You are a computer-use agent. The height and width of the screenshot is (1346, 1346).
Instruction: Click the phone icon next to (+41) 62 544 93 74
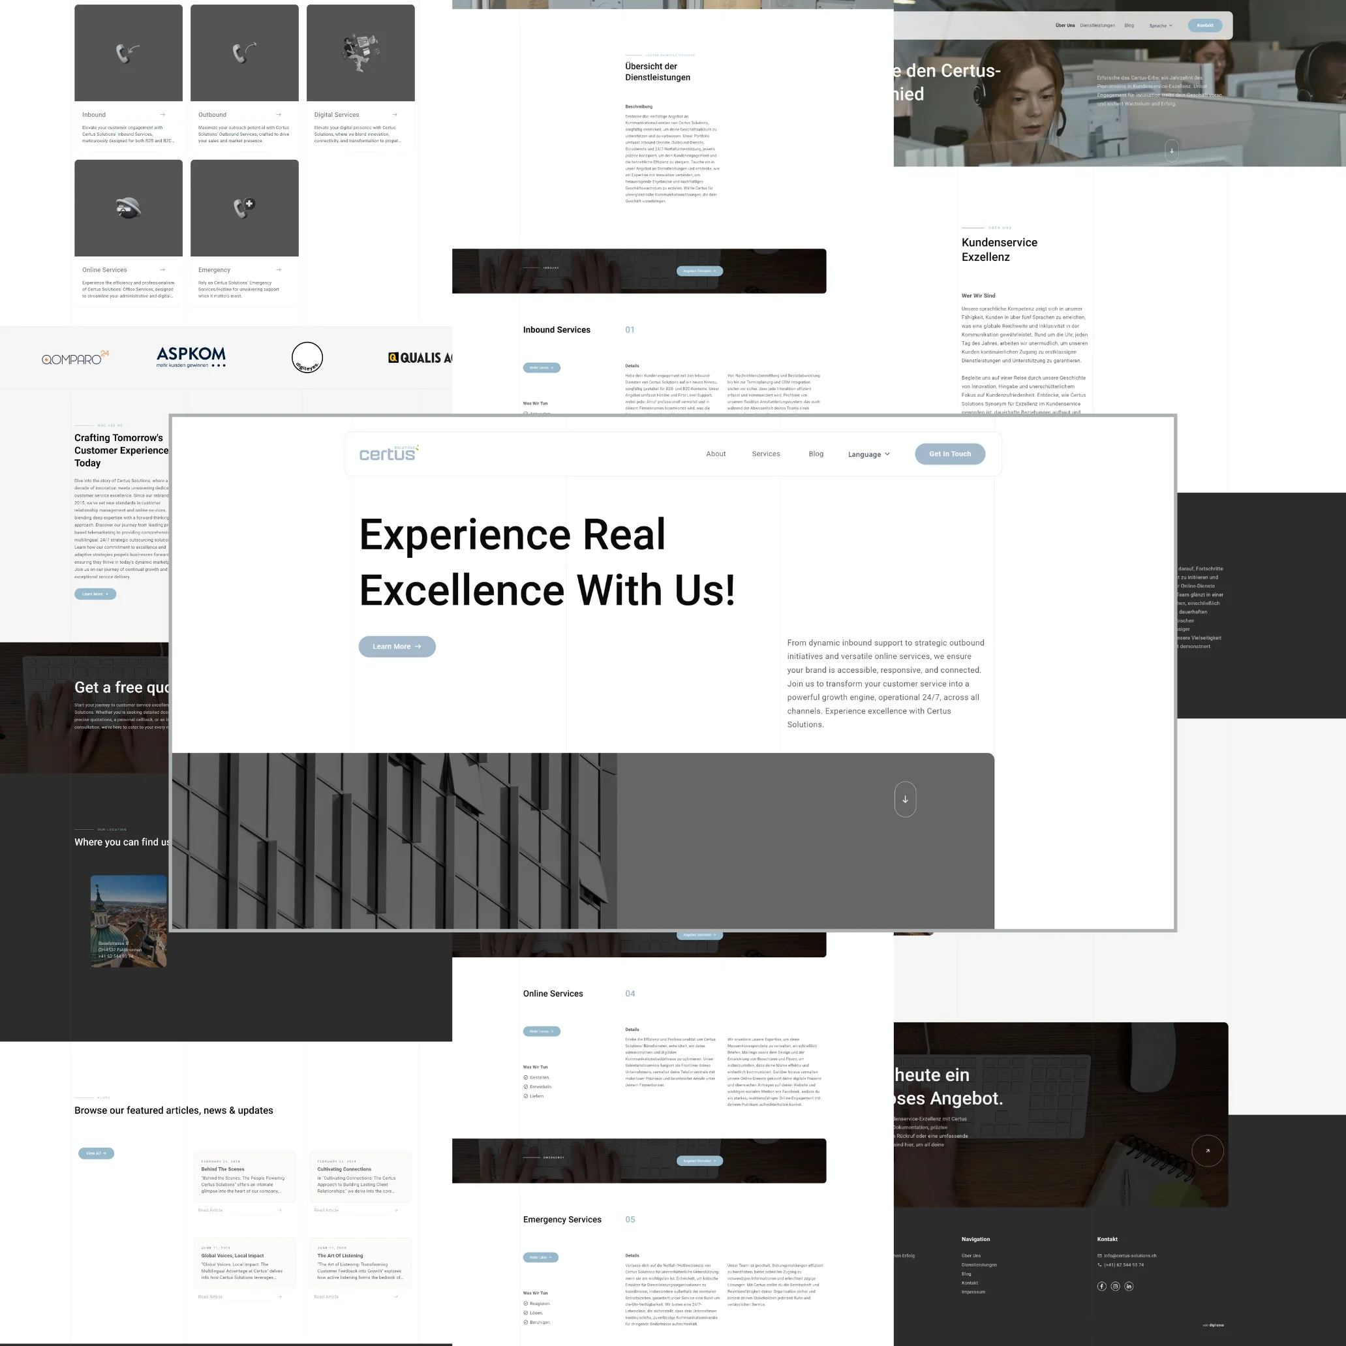(1099, 1264)
